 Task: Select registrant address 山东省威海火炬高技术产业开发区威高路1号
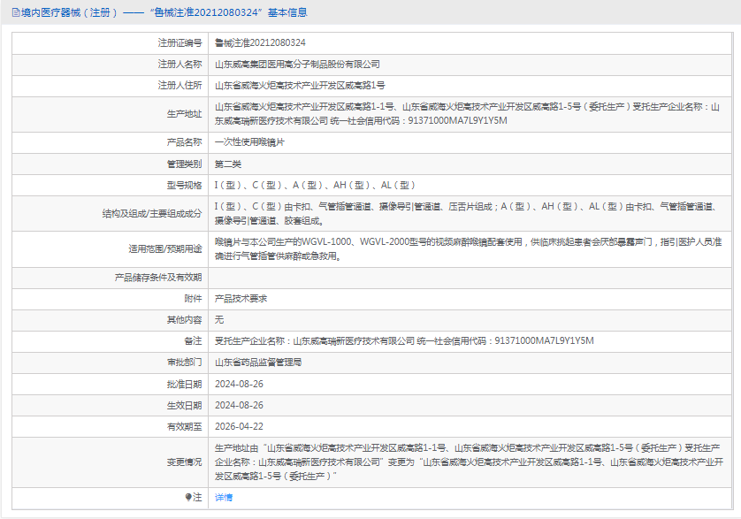point(300,86)
